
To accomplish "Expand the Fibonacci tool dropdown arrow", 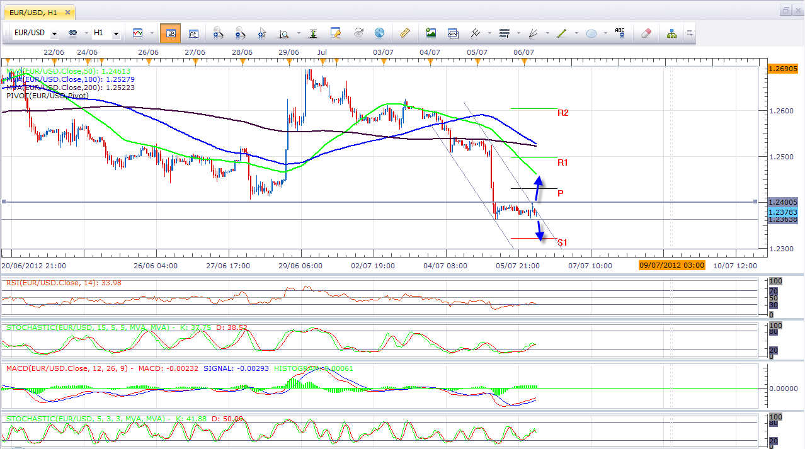I will [x=518, y=33].
